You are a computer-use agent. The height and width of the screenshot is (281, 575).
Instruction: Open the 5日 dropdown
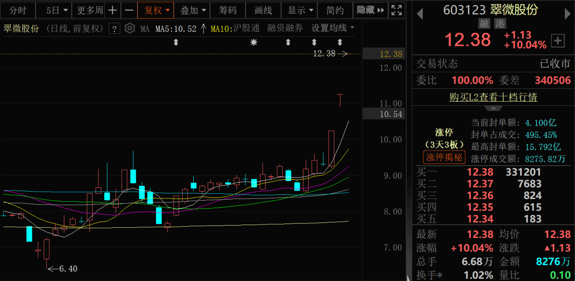coord(54,10)
